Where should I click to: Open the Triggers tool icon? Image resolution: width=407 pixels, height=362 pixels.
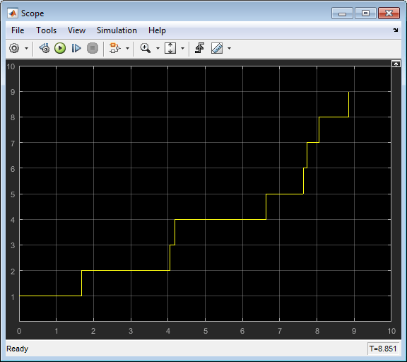pyautogui.click(x=199, y=48)
